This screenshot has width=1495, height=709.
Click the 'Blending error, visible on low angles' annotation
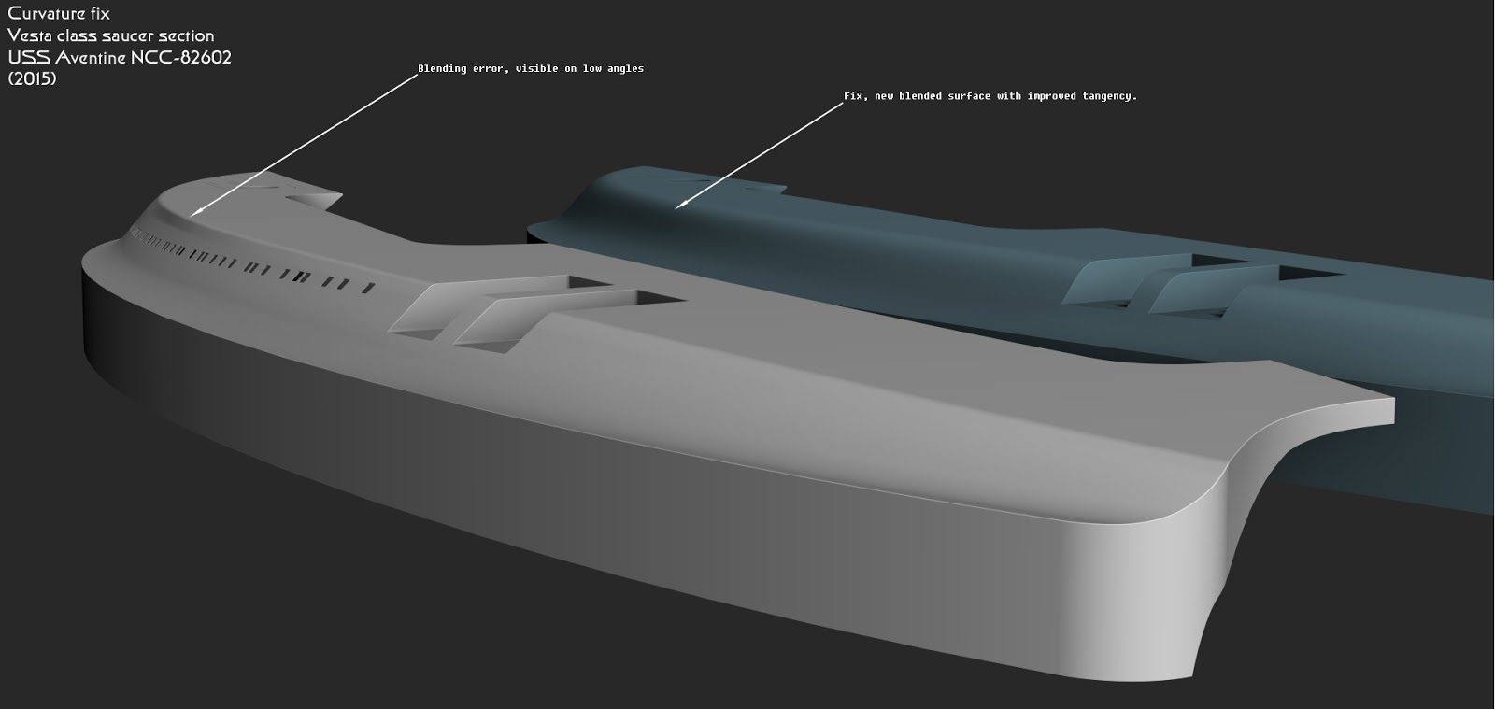click(x=530, y=68)
